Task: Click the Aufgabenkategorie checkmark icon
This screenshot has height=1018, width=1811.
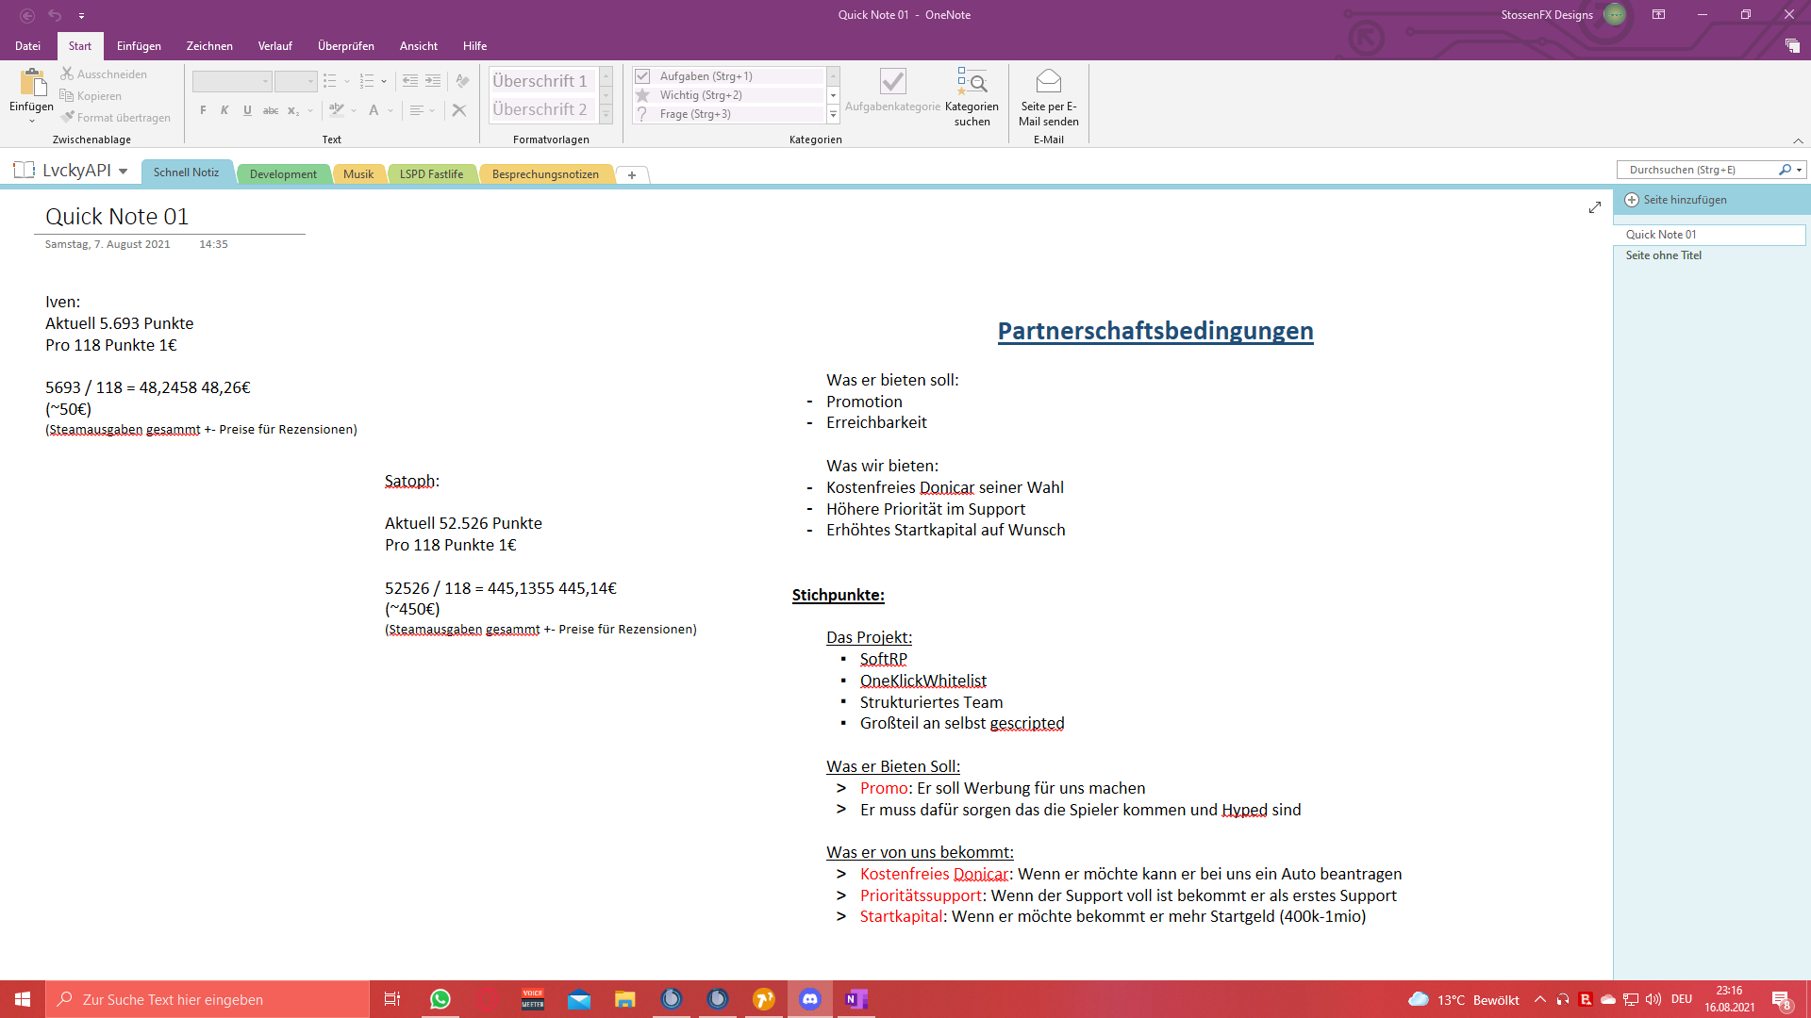Action: point(892,83)
